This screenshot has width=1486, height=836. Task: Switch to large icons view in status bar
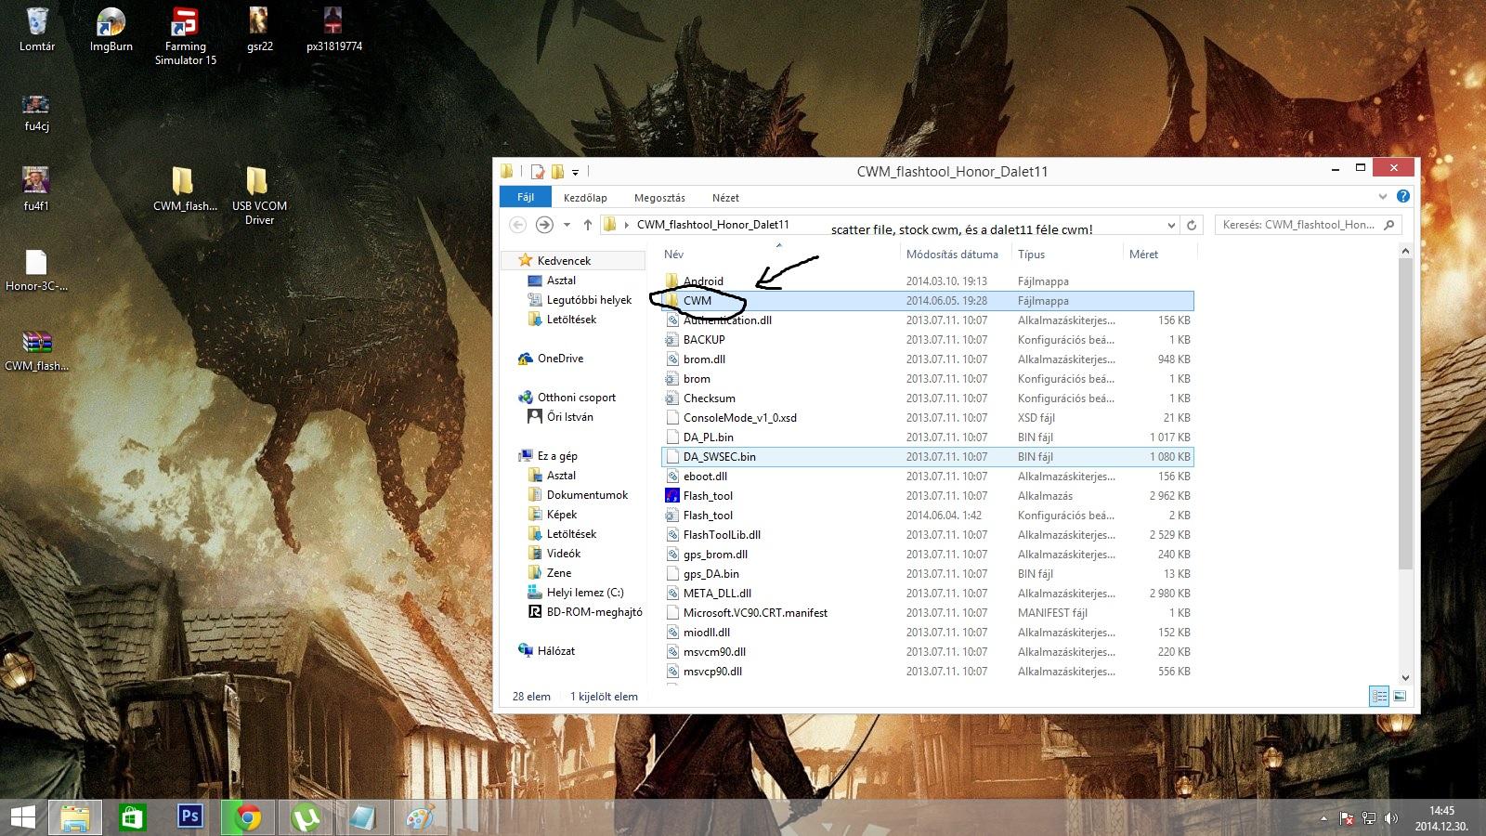[1400, 696]
